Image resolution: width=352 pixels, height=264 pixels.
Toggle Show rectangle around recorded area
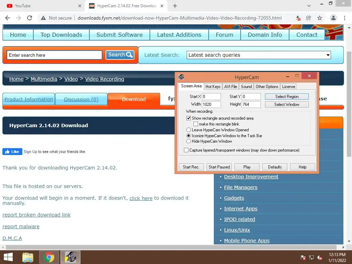click(189, 118)
